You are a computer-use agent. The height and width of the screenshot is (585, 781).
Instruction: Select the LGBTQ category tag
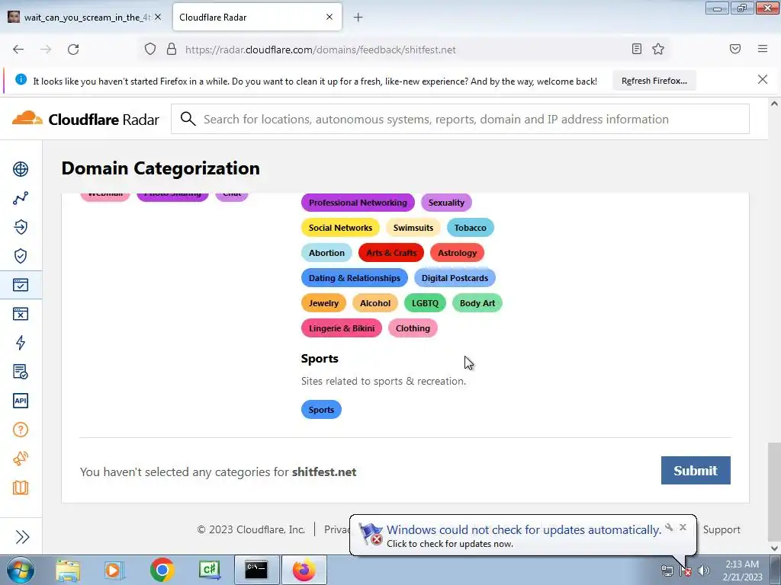425,303
